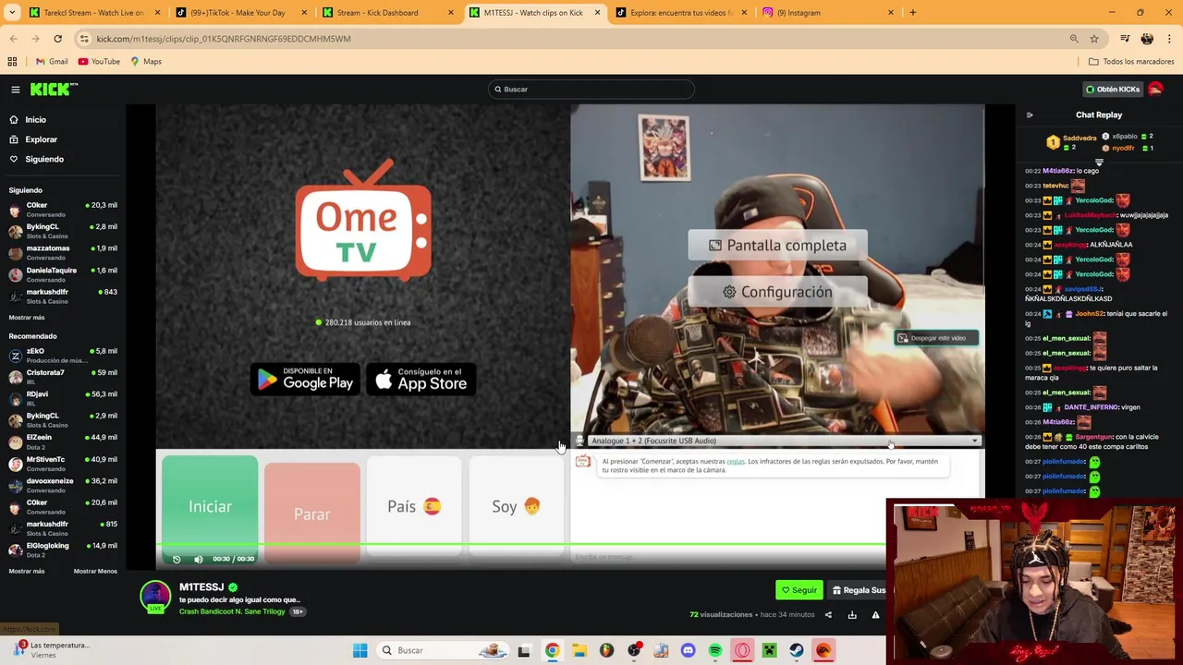The image size is (1183, 665).
Task: Open OBS Studio from the taskbar
Action: [x=634, y=650]
